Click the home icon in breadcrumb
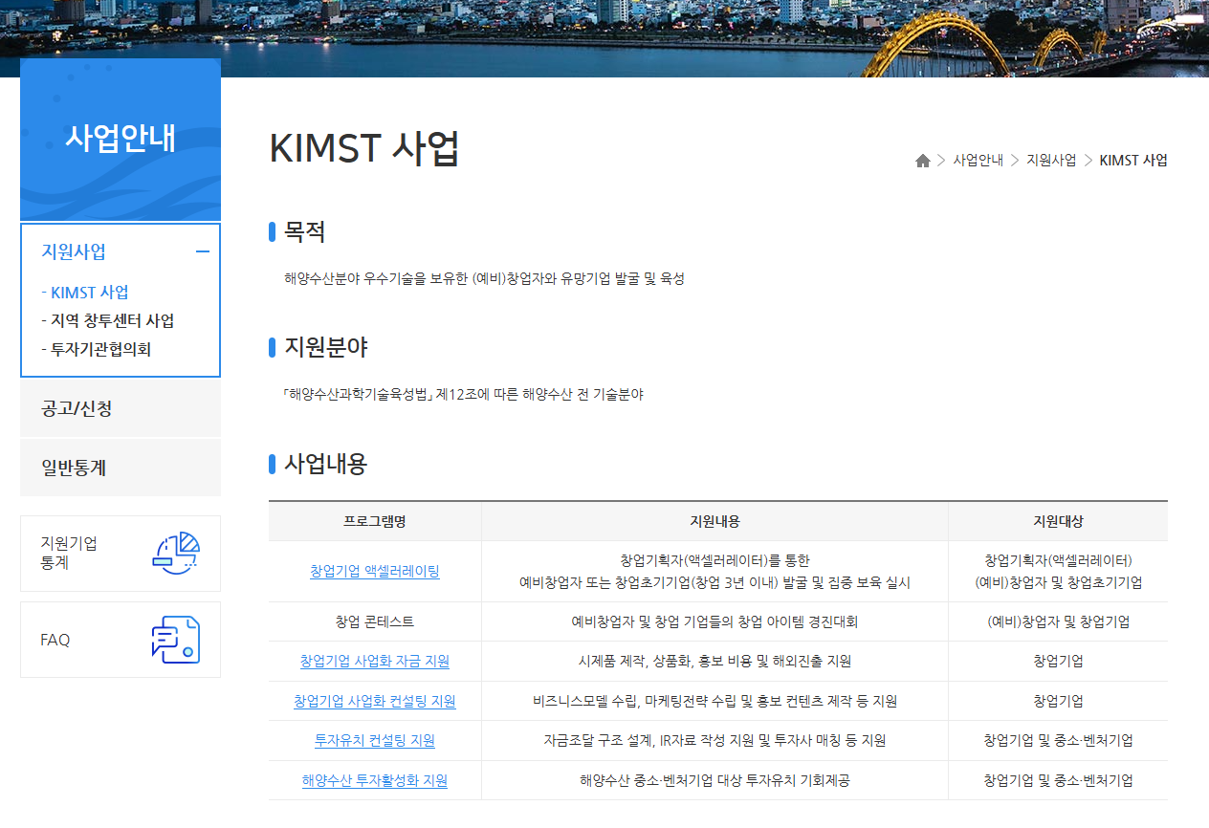Screen dimensions: 1209x828 (x=923, y=161)
